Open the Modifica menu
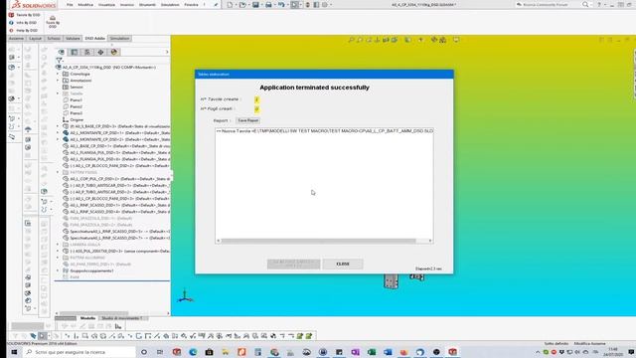 [x=85, y=5]
